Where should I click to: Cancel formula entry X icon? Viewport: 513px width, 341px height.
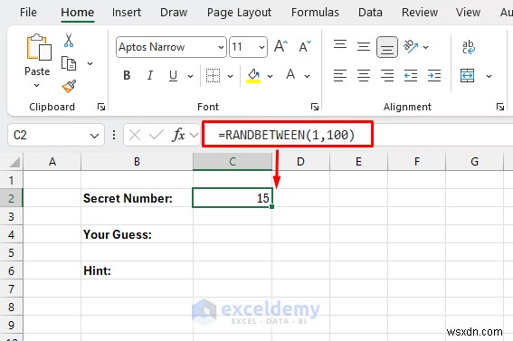pos(135,135)
